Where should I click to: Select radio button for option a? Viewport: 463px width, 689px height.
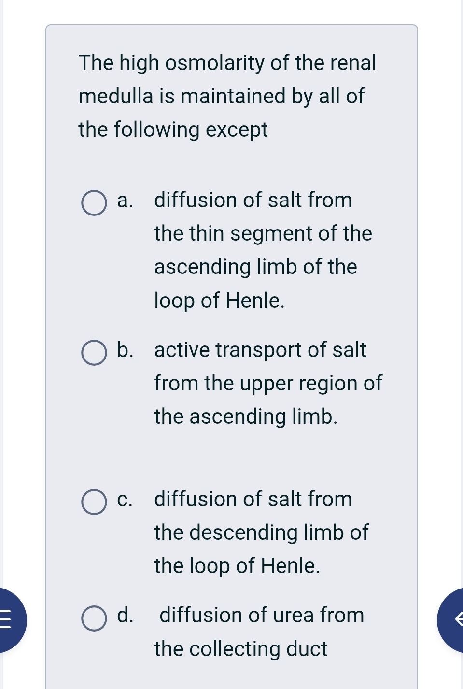pyautogui.click(x=94, y=203)
